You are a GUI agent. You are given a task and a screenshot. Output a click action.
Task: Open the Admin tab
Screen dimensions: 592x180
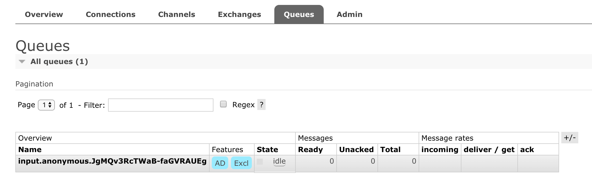tap(349, 14)
